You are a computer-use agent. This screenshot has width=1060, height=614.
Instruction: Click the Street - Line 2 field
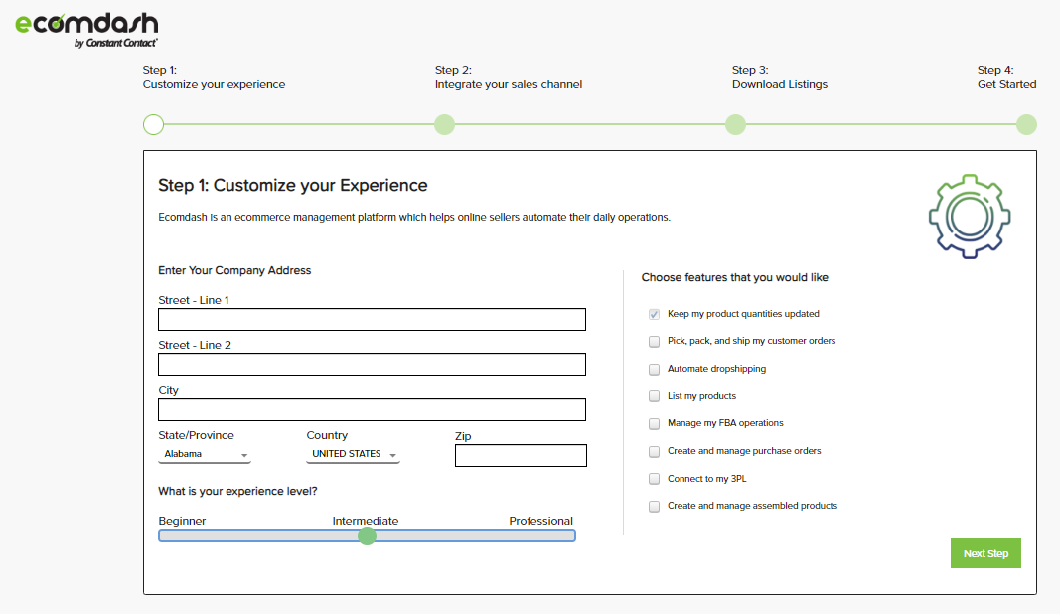pyautogui.click(x=372, y=364)
